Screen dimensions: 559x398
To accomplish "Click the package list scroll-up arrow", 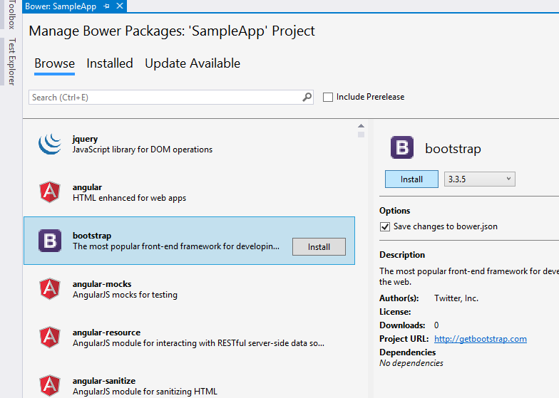I will tap(361, 126).
